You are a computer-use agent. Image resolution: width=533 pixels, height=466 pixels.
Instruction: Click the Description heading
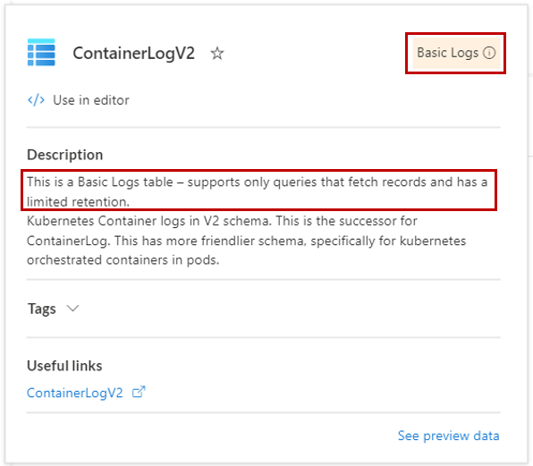tap(65, 155)
